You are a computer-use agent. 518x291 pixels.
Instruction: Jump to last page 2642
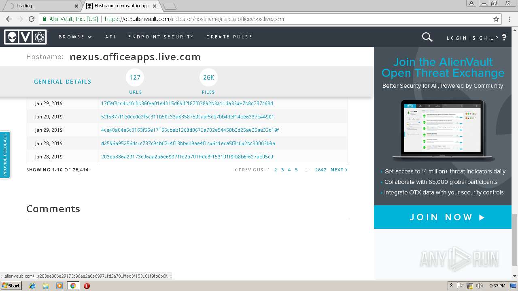[x=321, y=170]
